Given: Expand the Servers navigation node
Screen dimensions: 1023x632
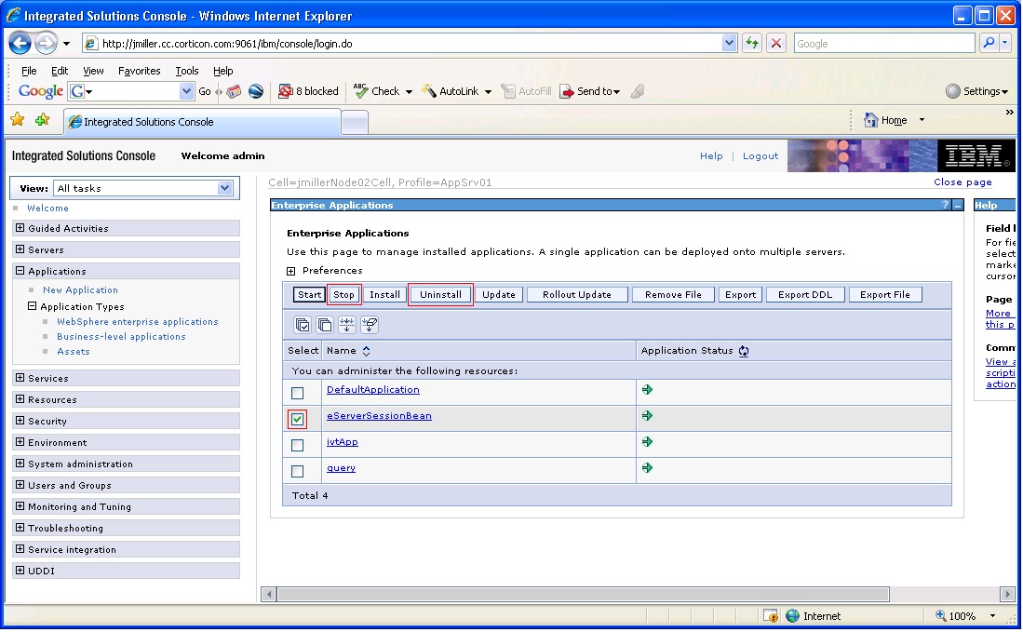Looking at the screenshot, I should [x=20, y=249].
